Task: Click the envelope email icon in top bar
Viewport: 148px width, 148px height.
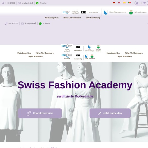Action: [19, 3]
